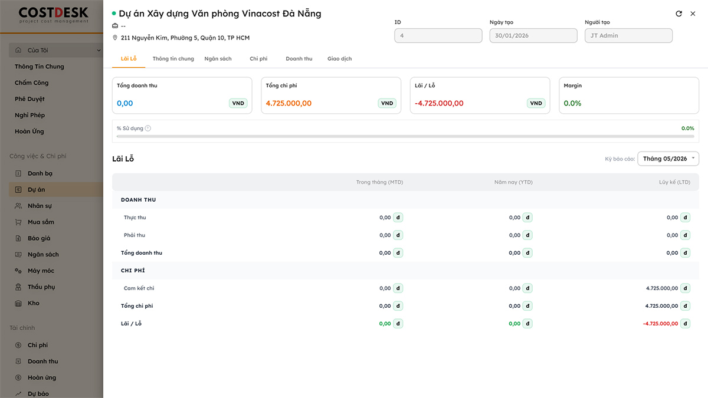Click the project address 211 Nguyễn Kim text
Image resolution: width=708 pixels, height=398 pixels.
coord(185,38)
